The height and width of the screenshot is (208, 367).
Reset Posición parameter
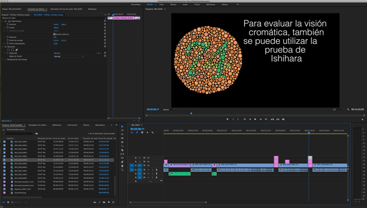coord(105,24)
